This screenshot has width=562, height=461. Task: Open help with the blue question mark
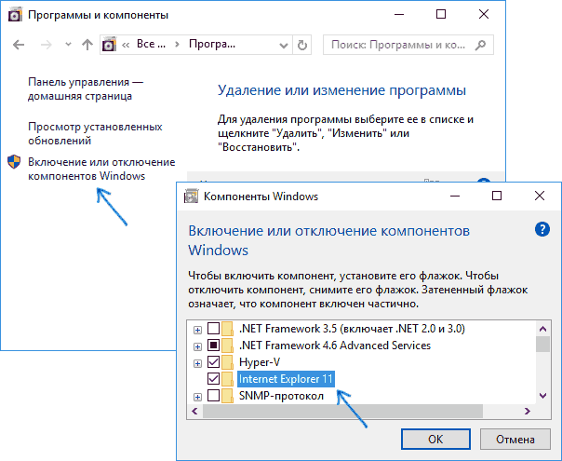[x=542, y=229]
